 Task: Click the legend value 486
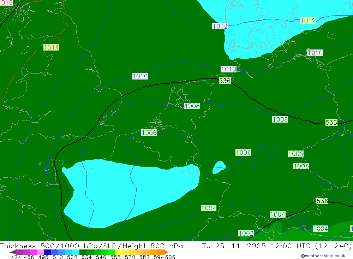click(x=29, y=257)
